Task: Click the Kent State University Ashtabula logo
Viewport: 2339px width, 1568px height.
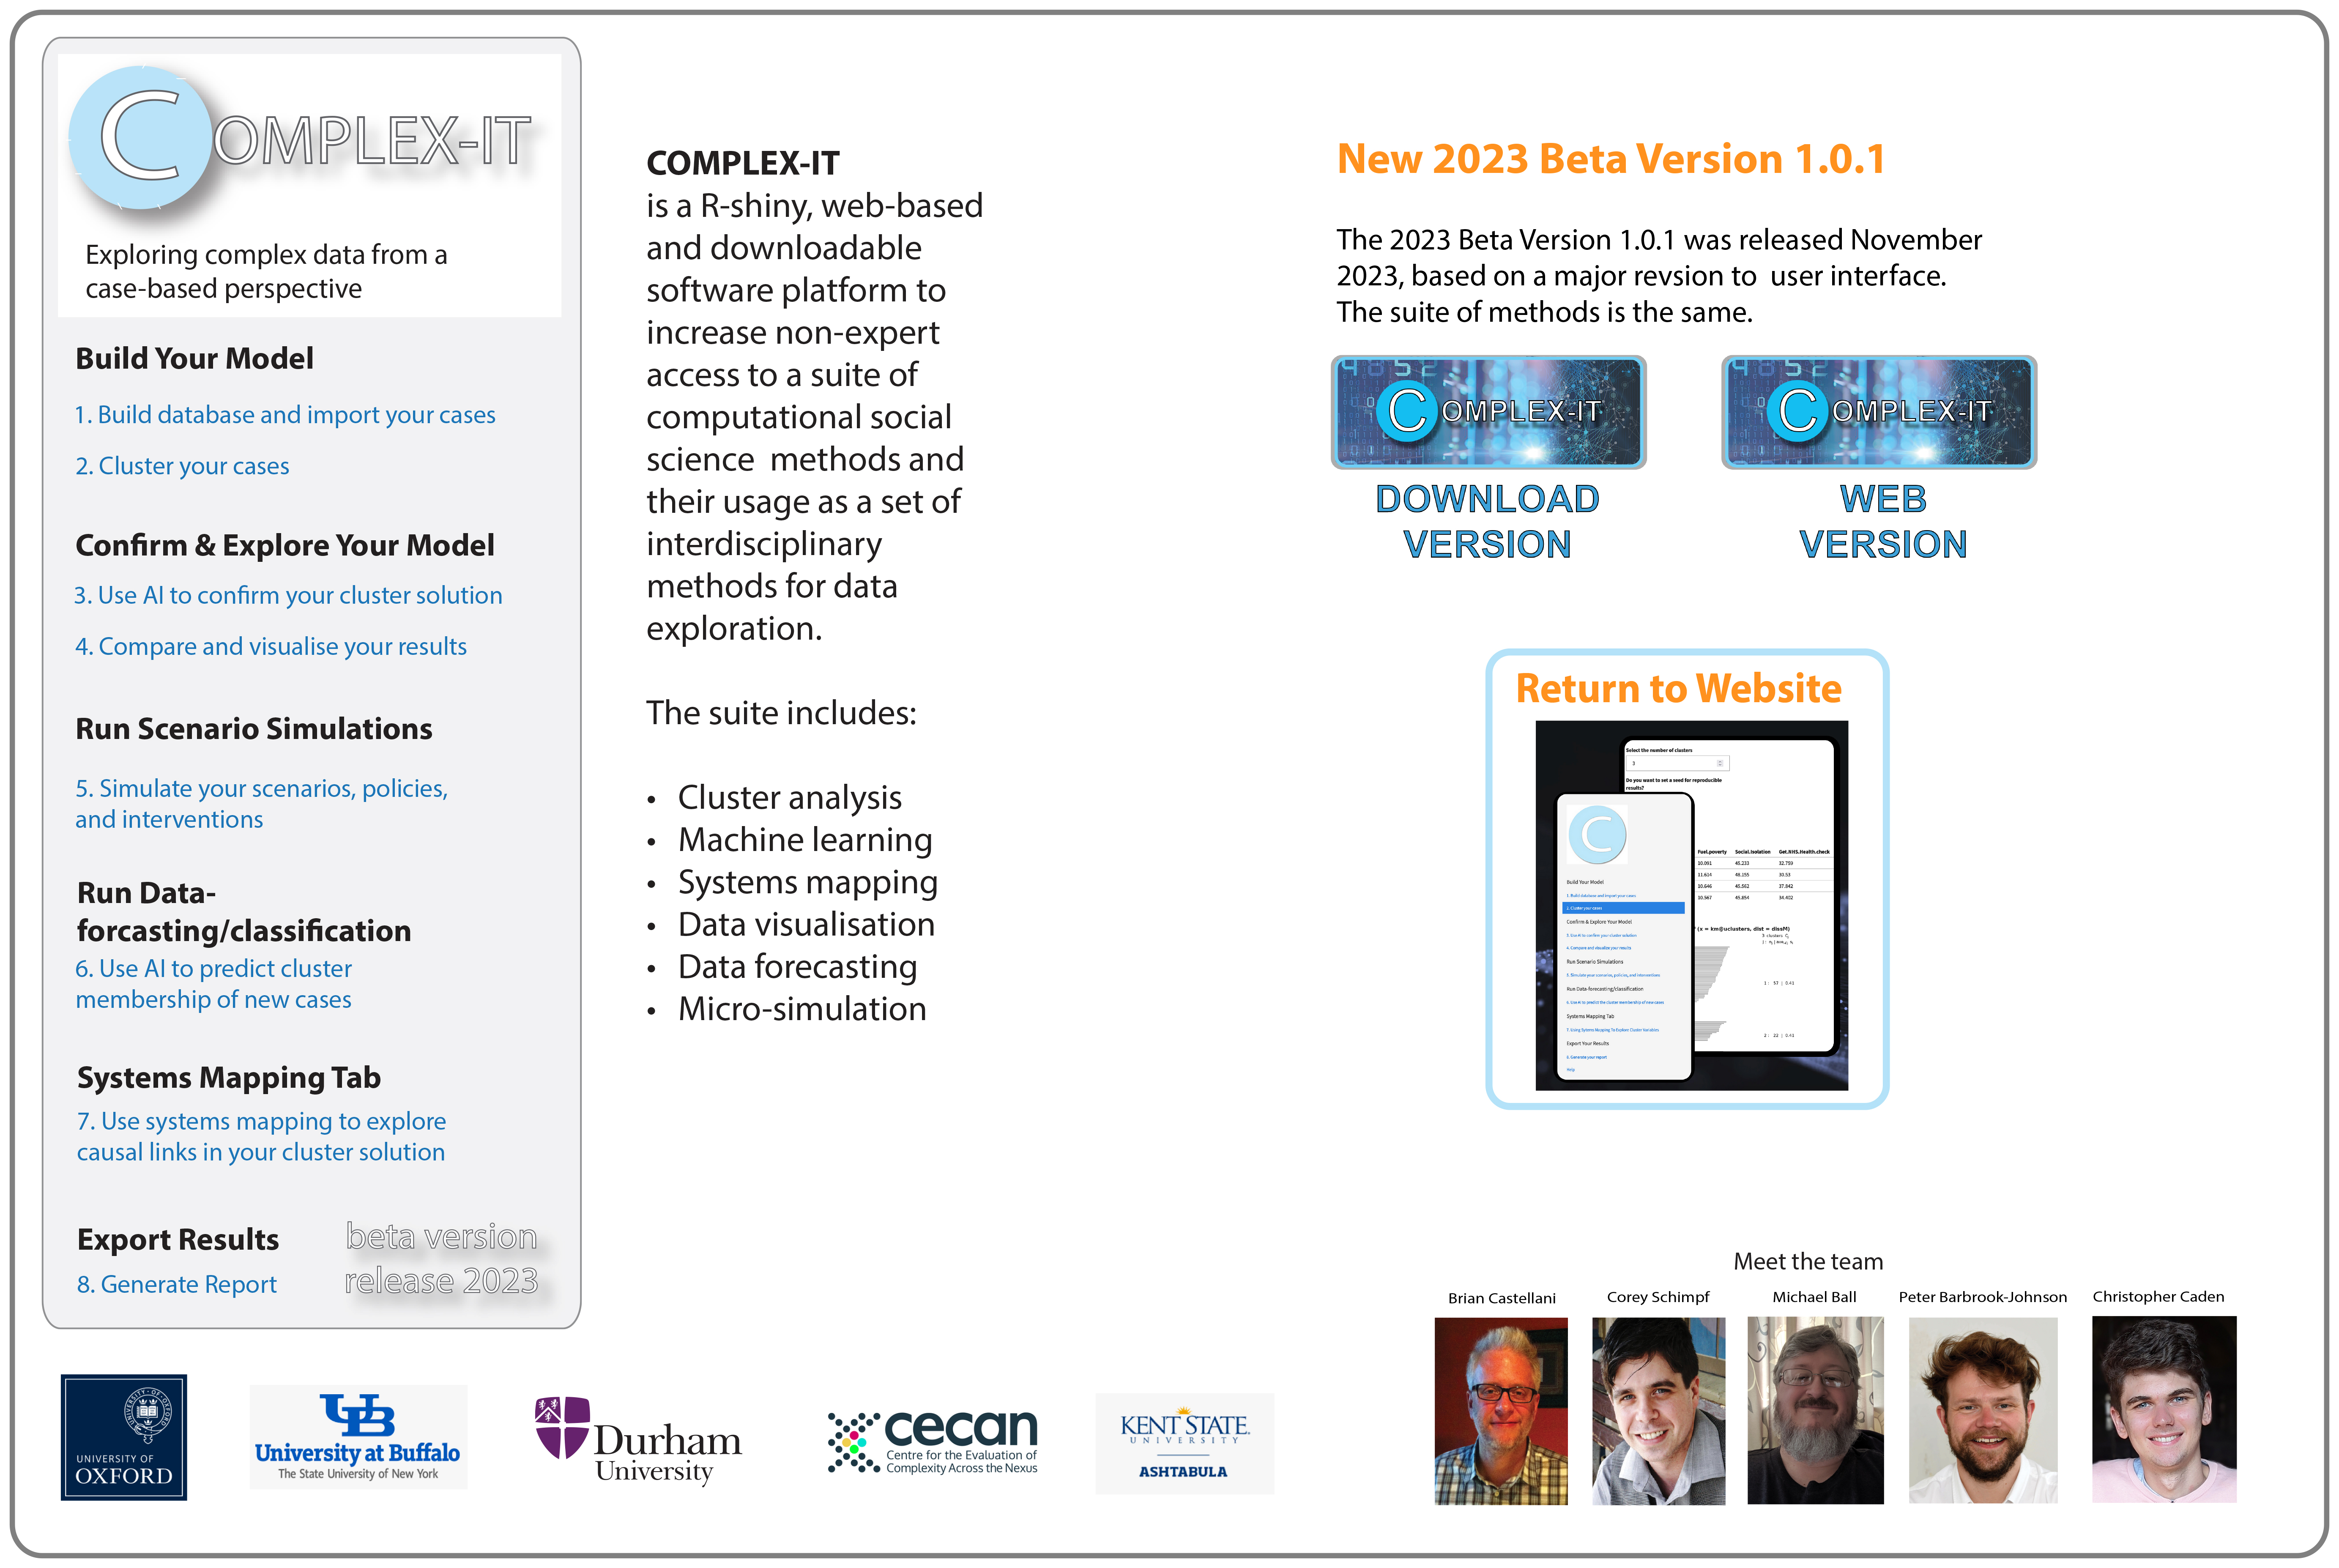Action: pyautogui.click(x=1185, y=1444)
